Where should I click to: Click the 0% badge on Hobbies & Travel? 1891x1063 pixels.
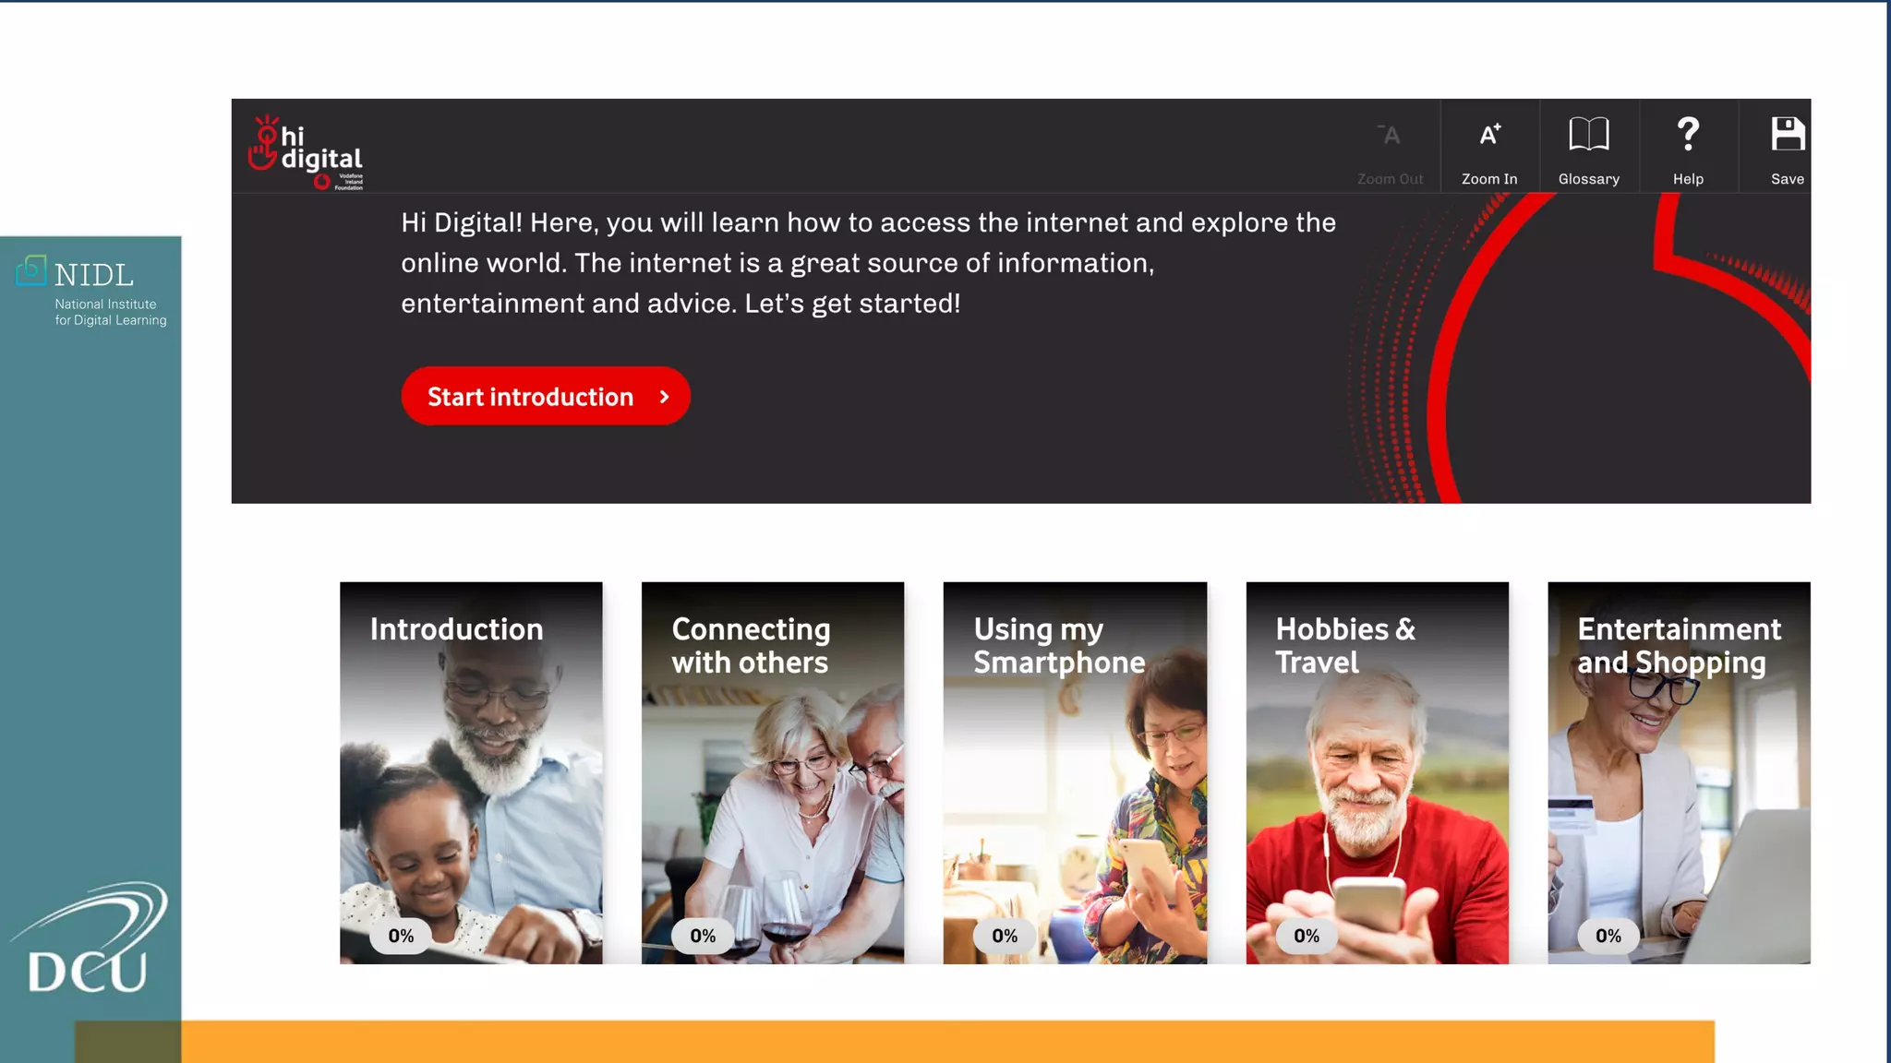point(1307,937)
